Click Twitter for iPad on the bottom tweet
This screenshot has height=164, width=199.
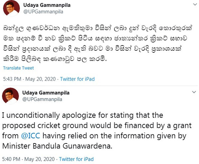point(77,159)
